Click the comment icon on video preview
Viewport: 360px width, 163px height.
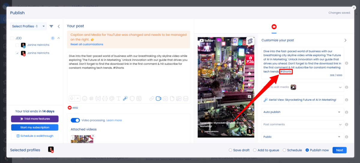[249, 97]
